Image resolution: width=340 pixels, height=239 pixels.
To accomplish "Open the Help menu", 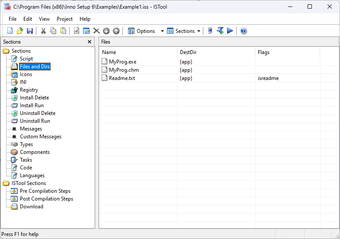I will pos(85,19).
